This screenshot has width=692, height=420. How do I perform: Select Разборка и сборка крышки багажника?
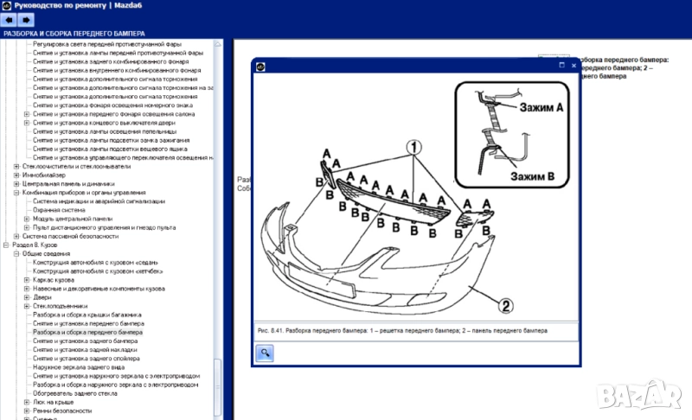[x=86, y=315]
